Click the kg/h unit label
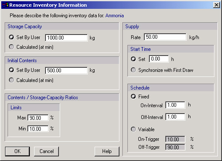Viewport: 222px width, 161px height. [194, 37]
